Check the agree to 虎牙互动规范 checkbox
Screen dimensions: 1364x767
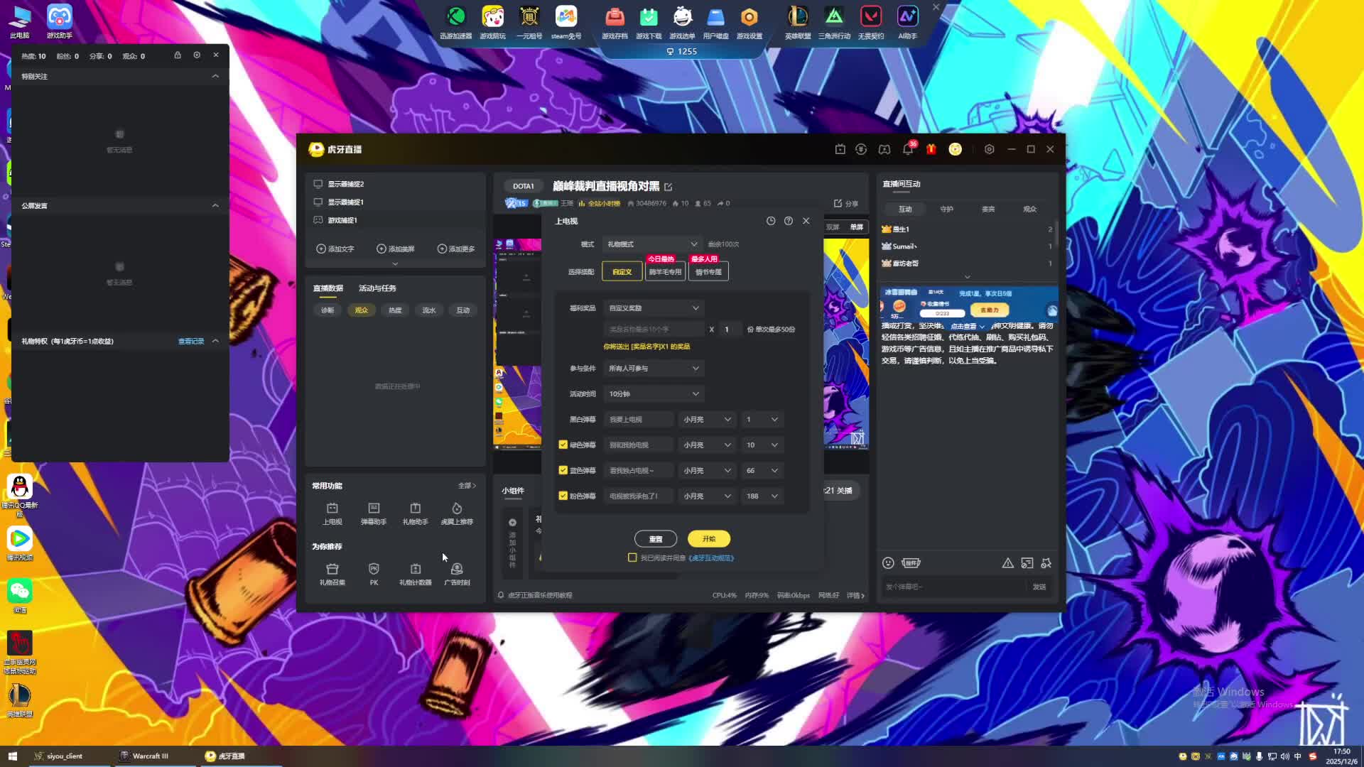(x=632, y=557)
